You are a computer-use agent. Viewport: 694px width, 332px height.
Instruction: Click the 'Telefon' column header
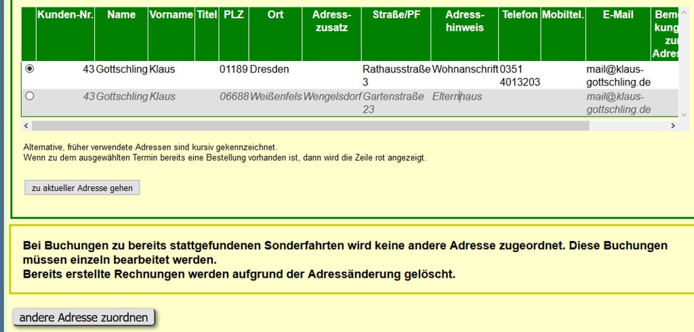(x=520, y=15)
